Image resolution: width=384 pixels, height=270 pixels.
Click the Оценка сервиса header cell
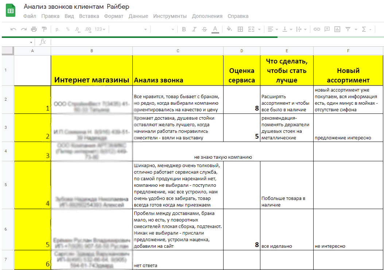click(x=242, y=70)
